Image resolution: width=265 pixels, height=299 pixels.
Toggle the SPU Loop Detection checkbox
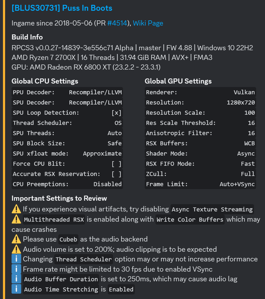(116, 113)
